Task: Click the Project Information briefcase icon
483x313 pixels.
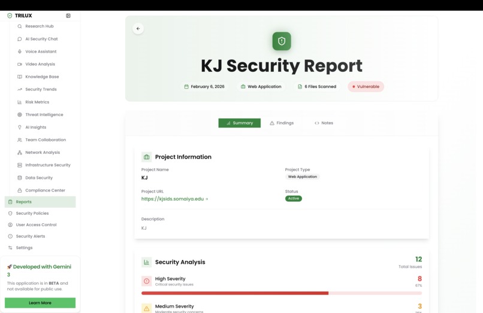Action: coord(147,157)
